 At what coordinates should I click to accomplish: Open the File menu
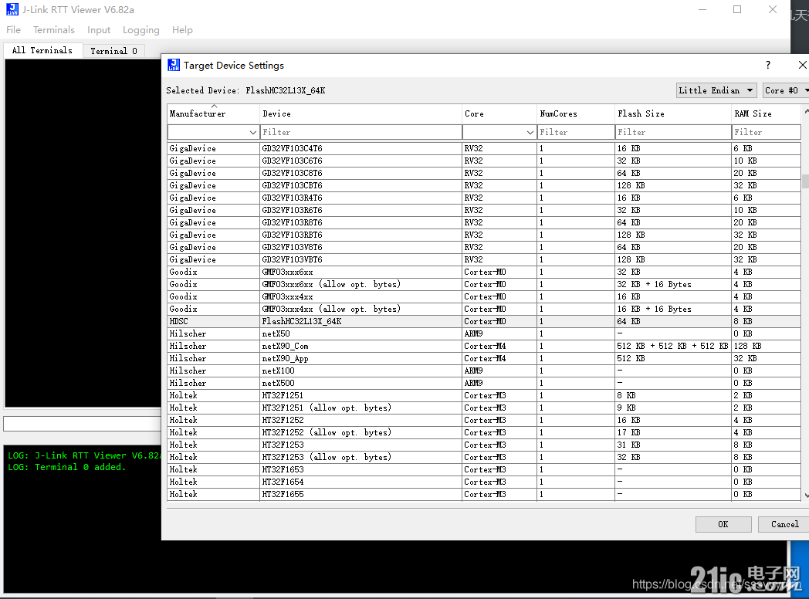(x=13, y=30)
